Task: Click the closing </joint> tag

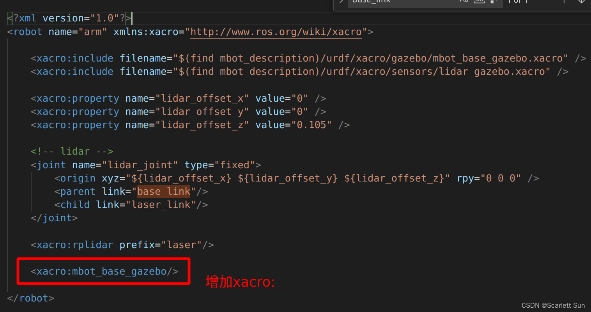Action: pyautogui.click(x=54, y=218)
